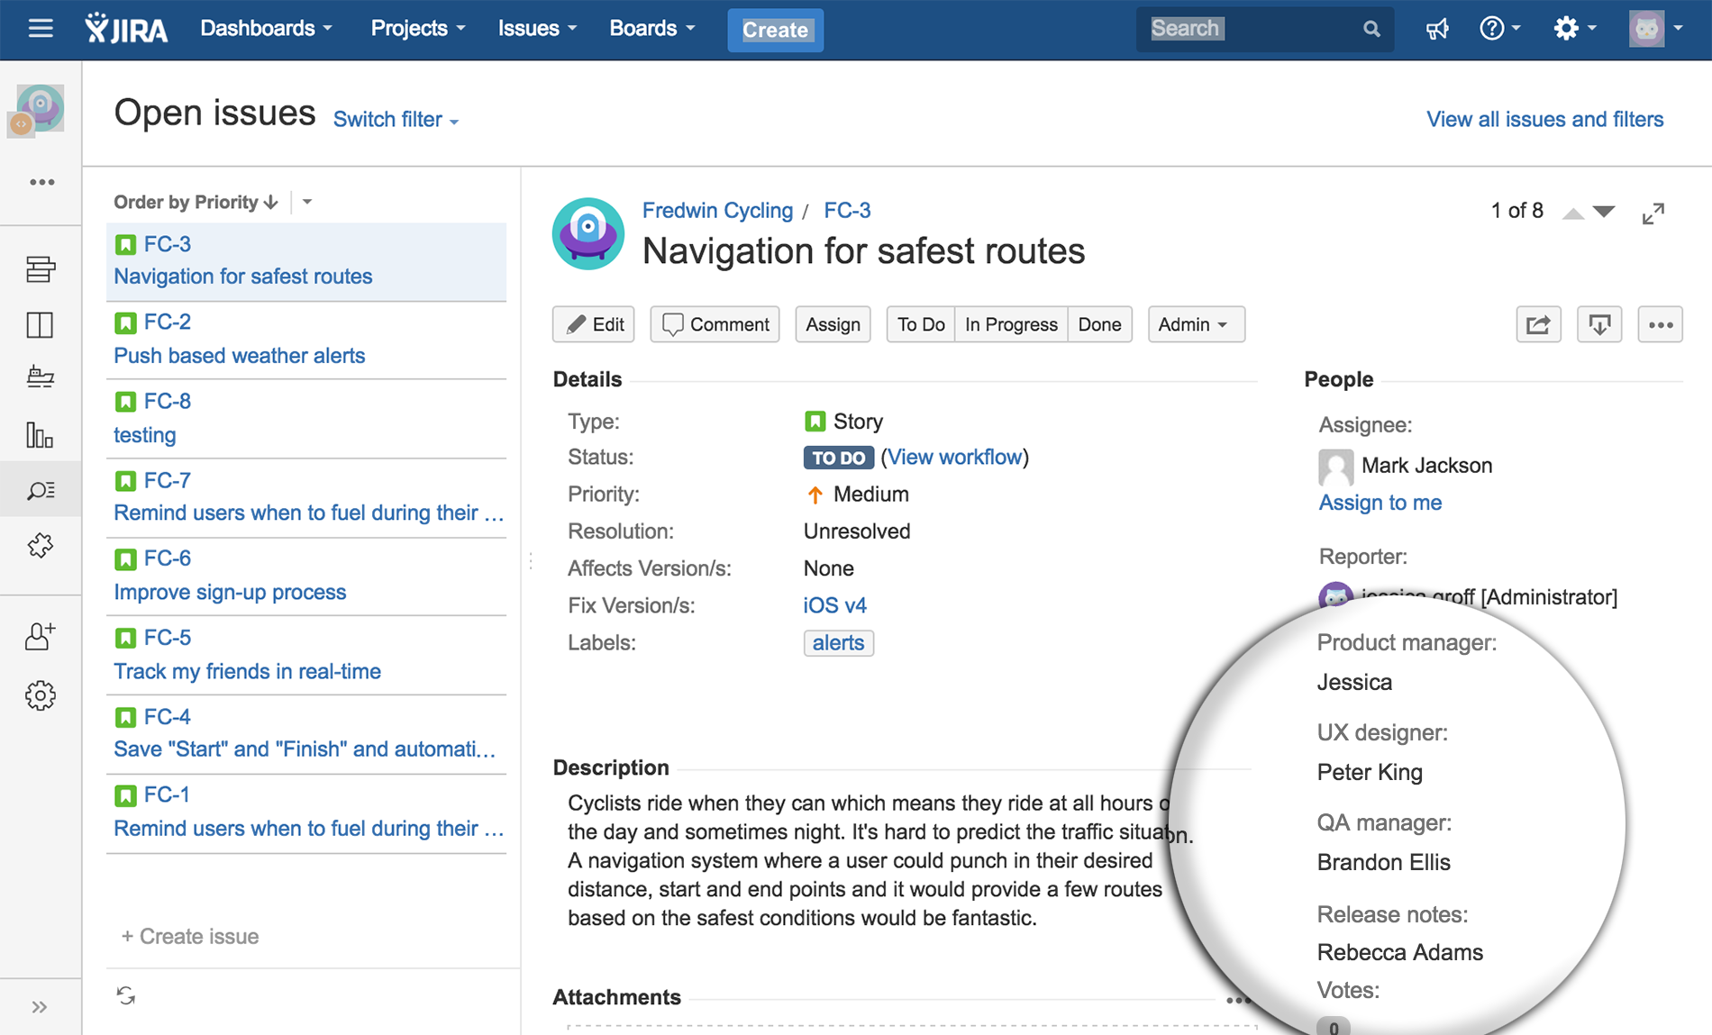Screen dimensions: 1712x1035
Task: Open the releases ship icon in sidebar
Action: tap(41, 377)
